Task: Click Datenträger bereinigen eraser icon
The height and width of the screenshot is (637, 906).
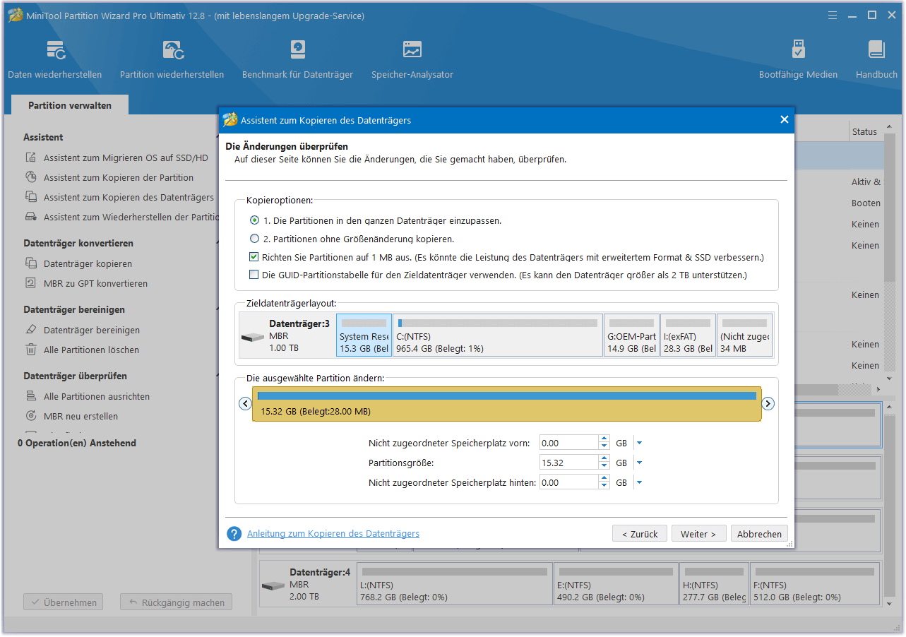Action: coord(30,331)
